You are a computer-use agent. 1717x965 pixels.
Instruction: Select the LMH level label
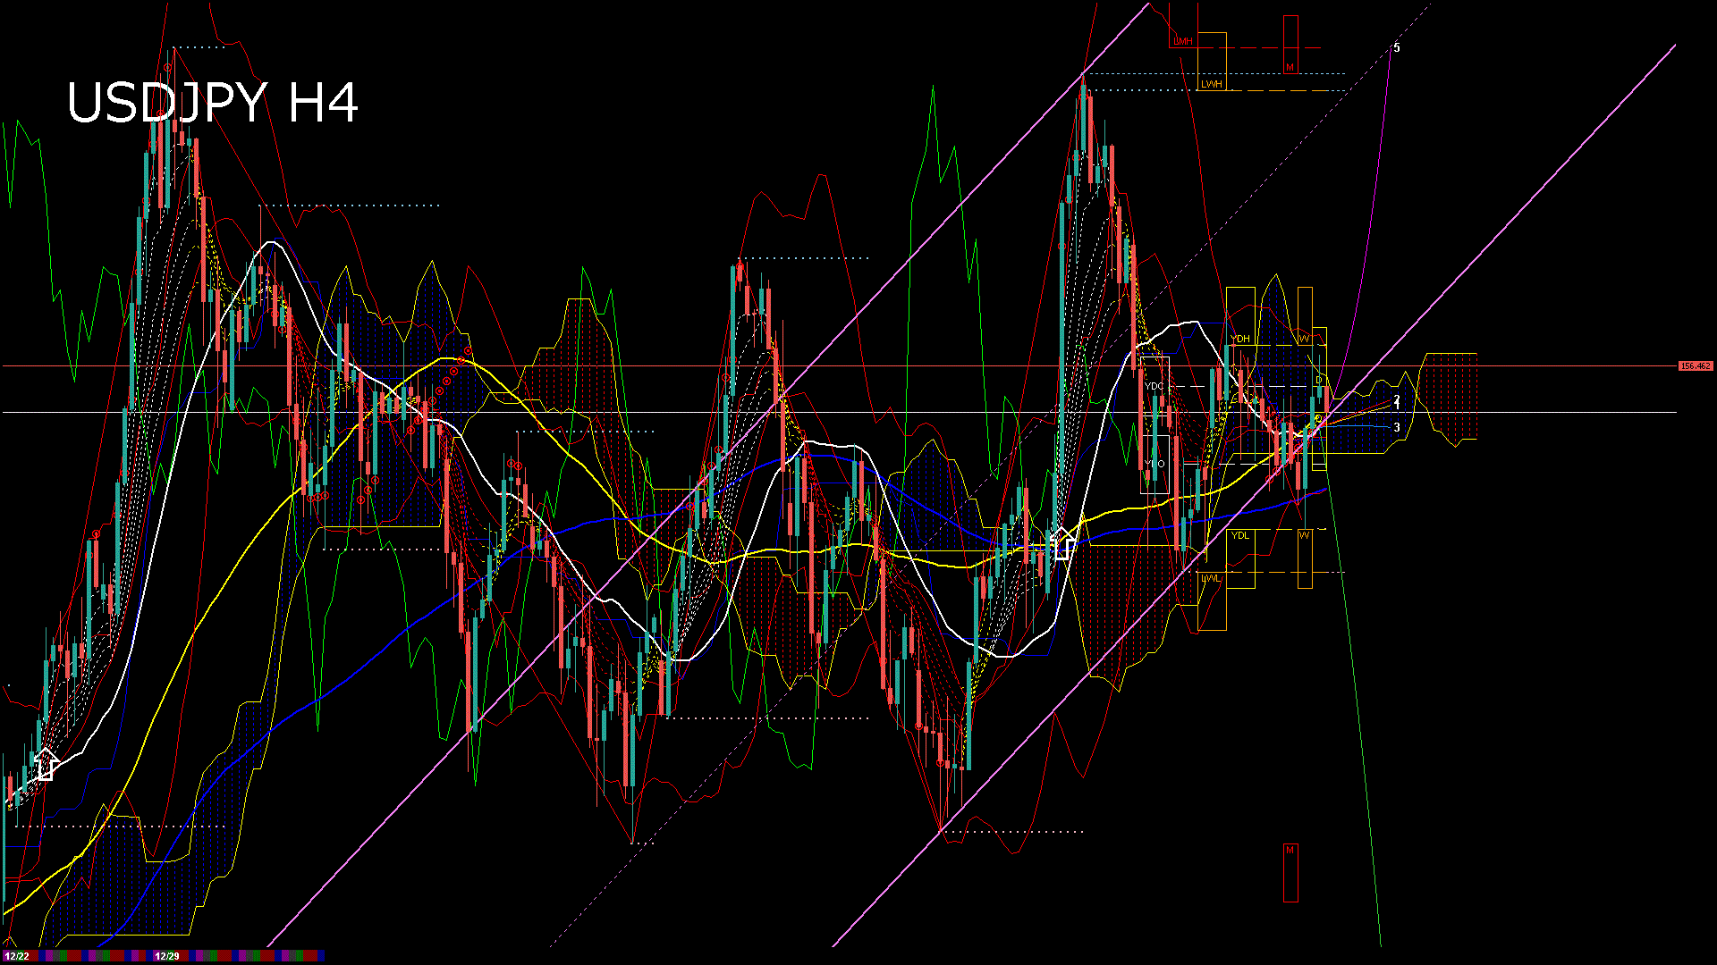(1183, 42)
